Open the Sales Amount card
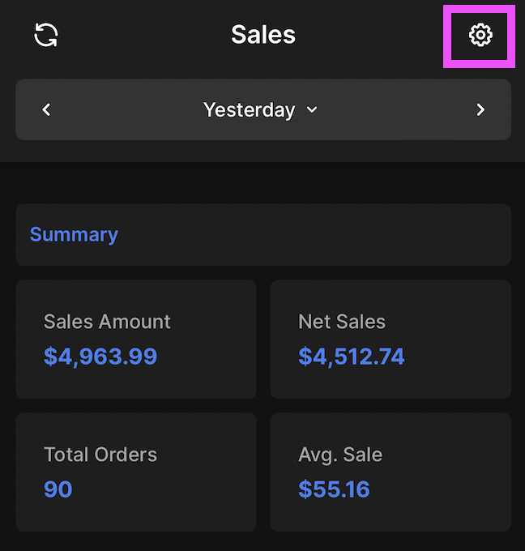Image resolution: width=525 pixels, height=551 pixels. pos(136,339)
